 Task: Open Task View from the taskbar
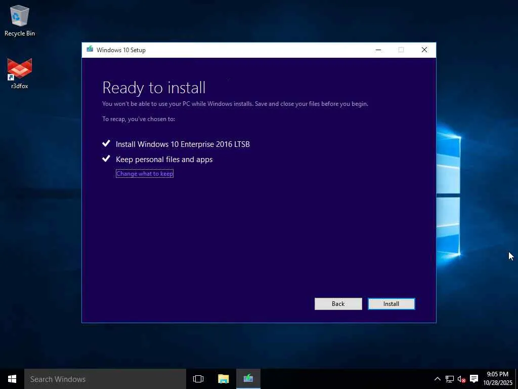[198, 379]
